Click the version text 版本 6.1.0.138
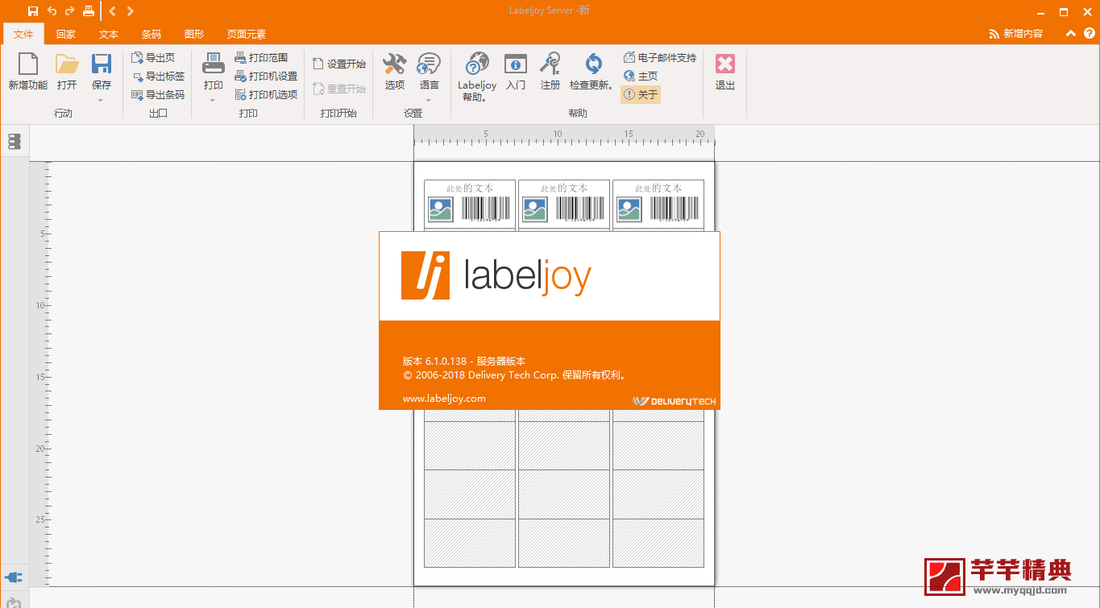This screenshot has height=608, width=1100. [x=434, y=362]
